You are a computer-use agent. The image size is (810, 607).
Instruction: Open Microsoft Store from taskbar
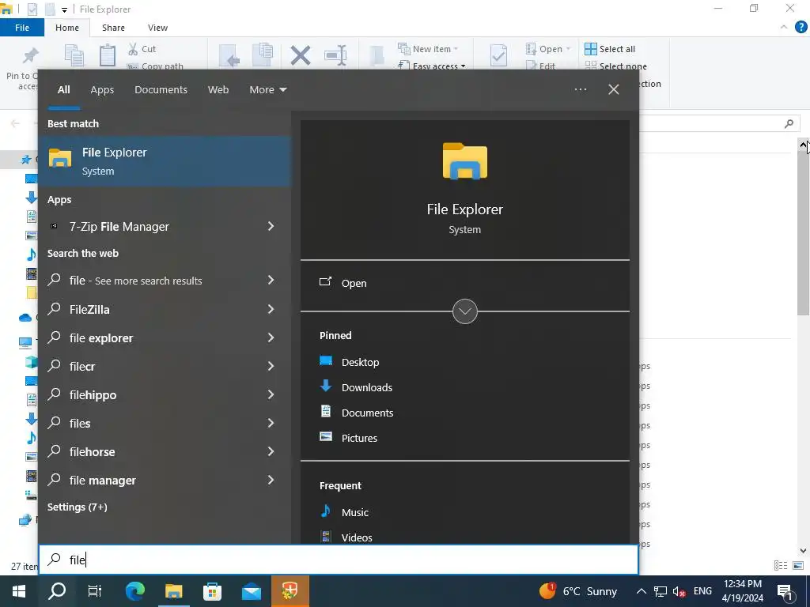(x=212, y=591)
